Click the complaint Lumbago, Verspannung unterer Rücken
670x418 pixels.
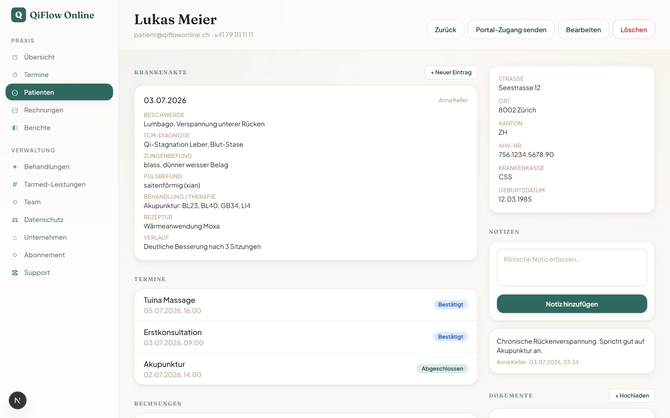[x=204, y=124]
